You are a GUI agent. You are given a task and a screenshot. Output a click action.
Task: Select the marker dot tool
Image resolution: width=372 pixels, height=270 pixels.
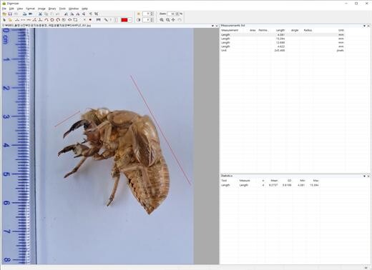point(90,20)
